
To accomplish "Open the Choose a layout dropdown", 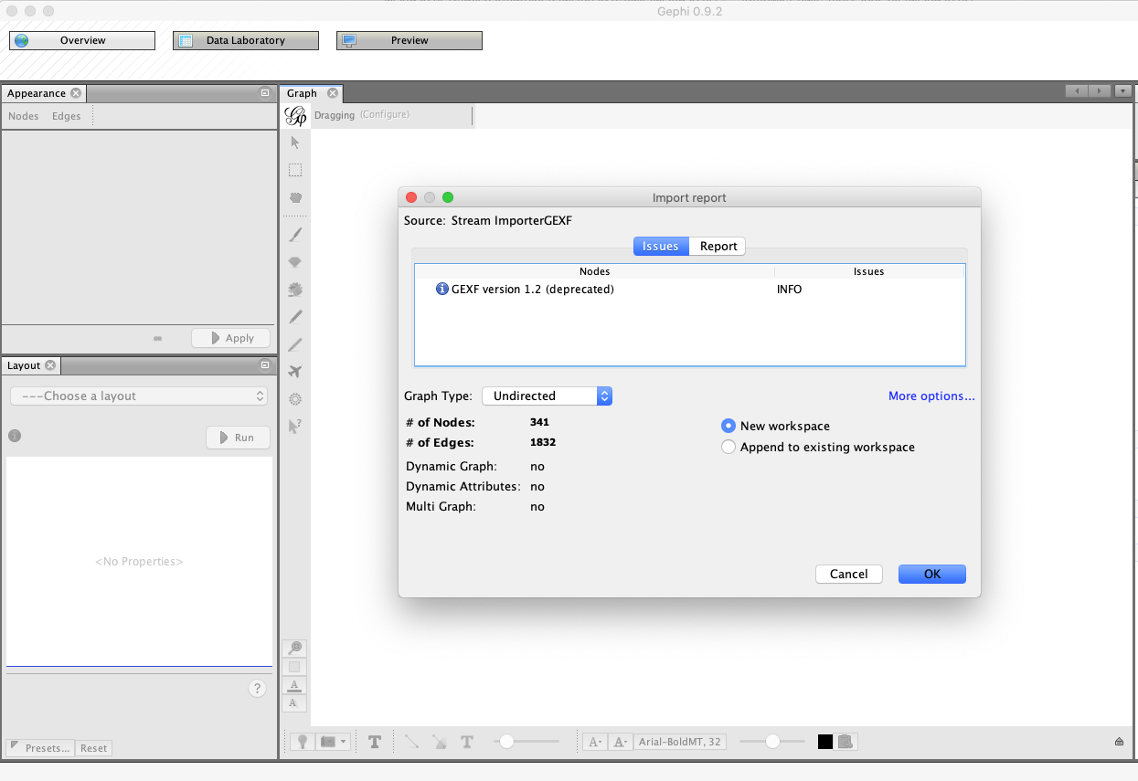I will click(139, 396).
